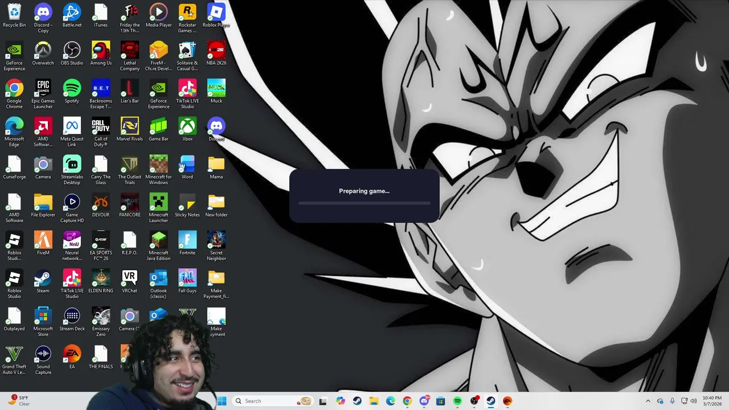Viewport: 729px width, 410px height.
Task: Select the DEVOUR game desktop icon
Action: point(101,206)
